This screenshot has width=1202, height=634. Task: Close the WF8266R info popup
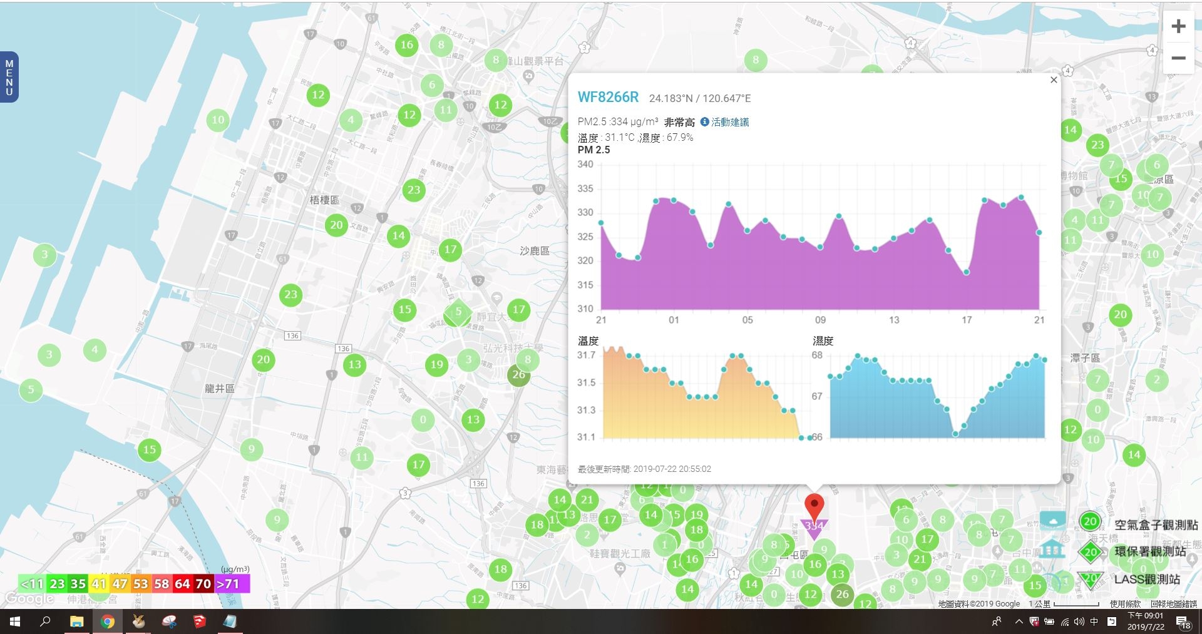(x=1054, y=79)
